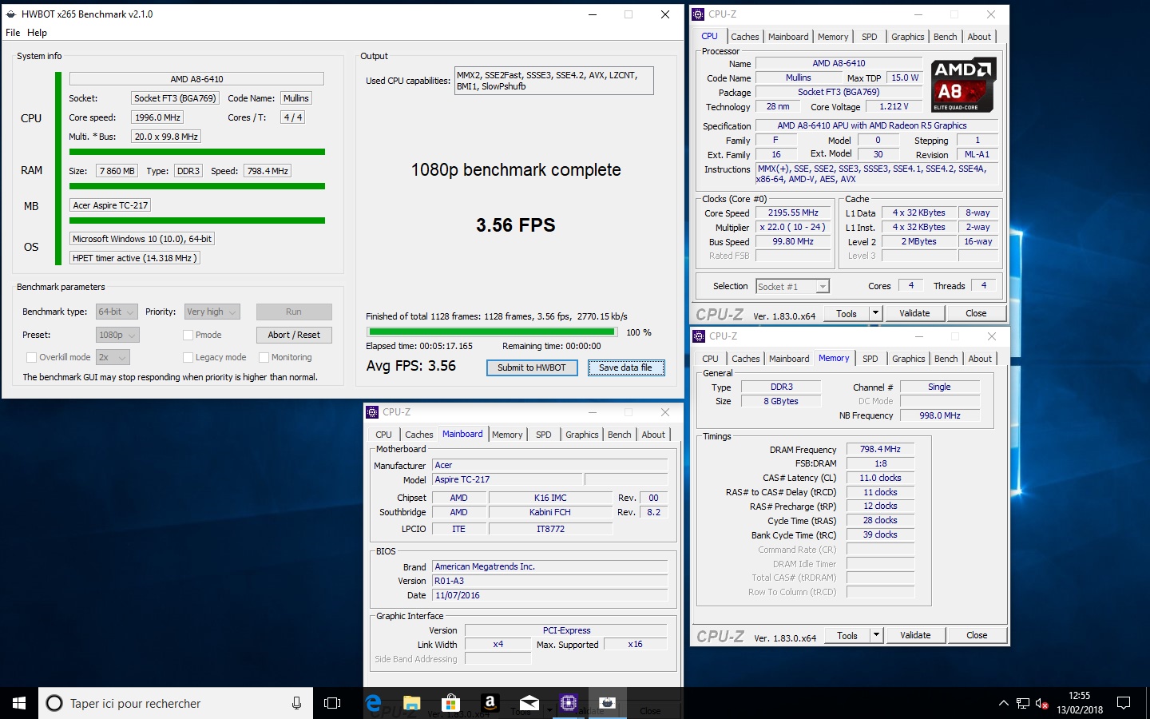This screenshot has width=1150, height=719.
Task: Open Task View from the taskbar
Action: tap(332, 703)
